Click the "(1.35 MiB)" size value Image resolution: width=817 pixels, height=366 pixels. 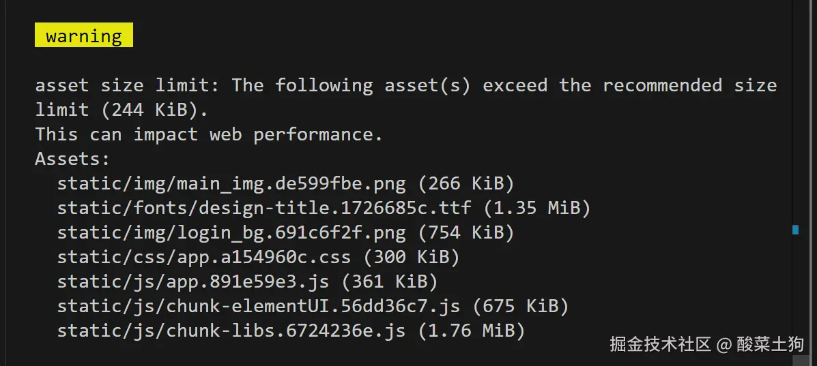tap(536, 208)
